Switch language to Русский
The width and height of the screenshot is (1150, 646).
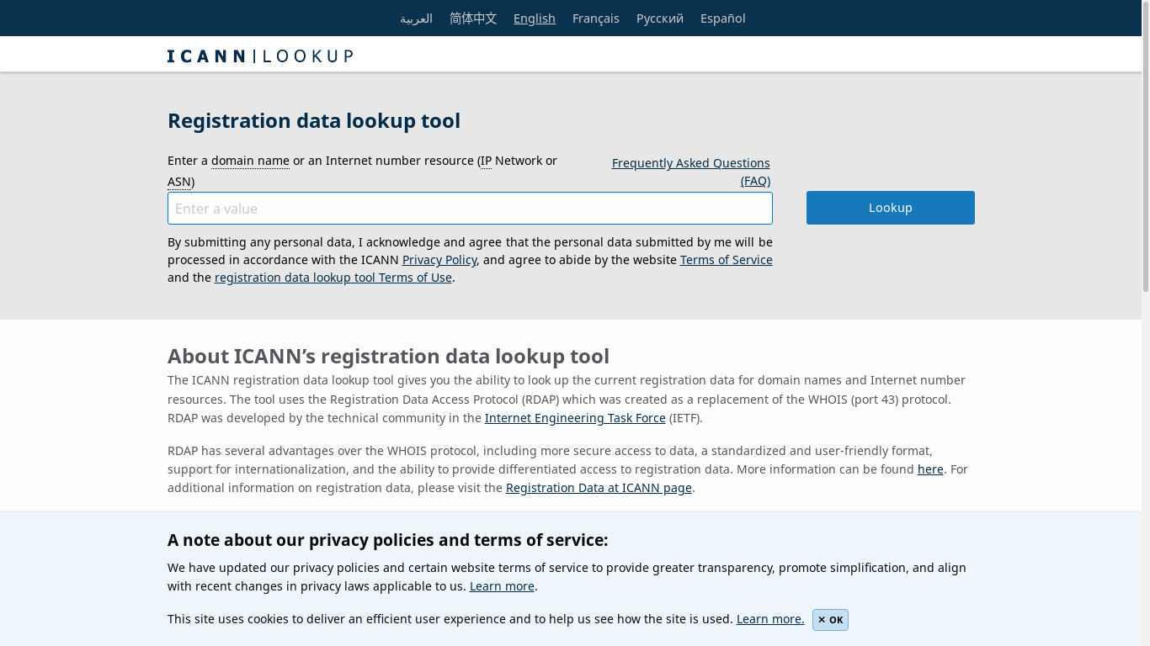coord(660,19)
